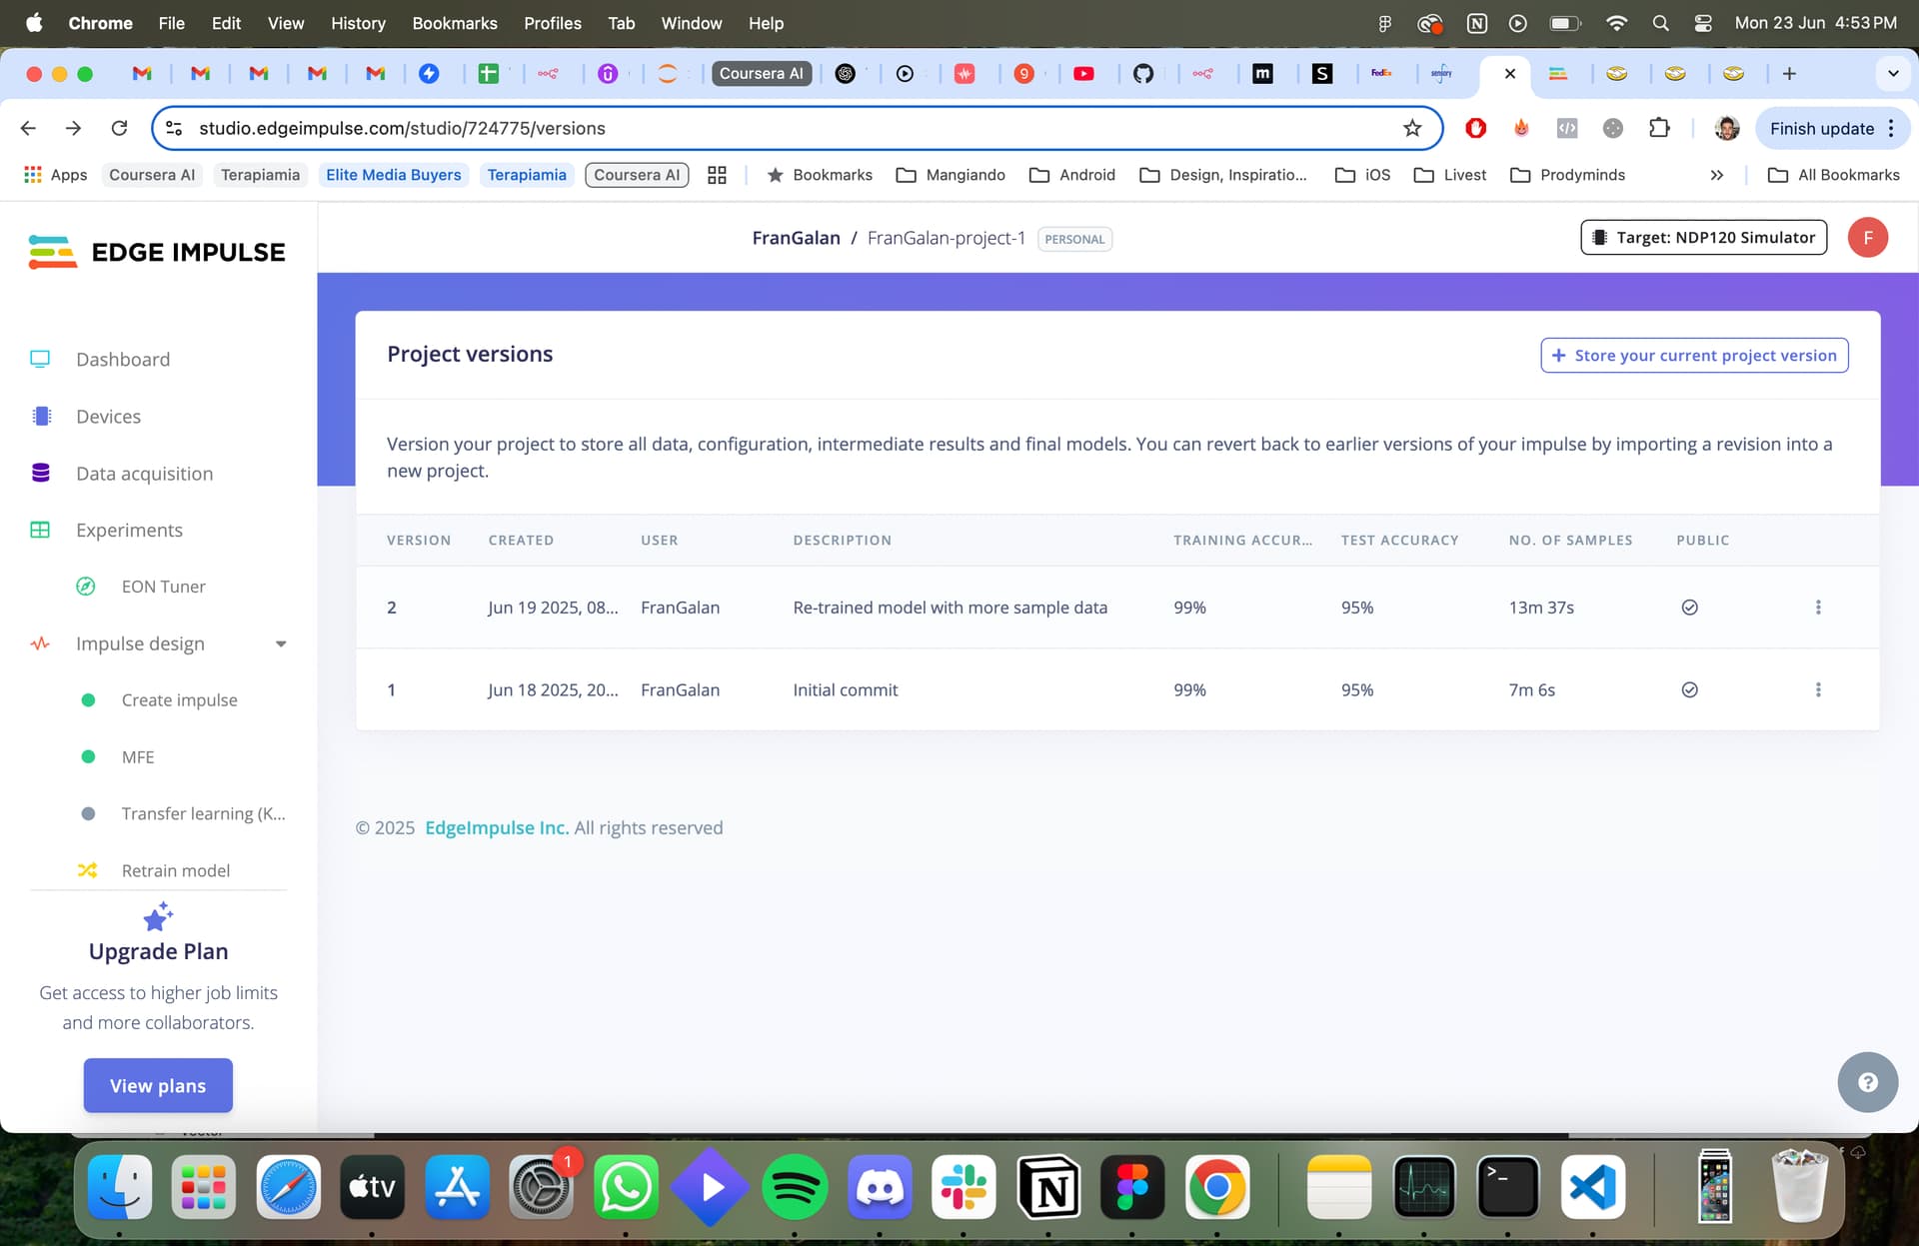Open a new Chrome tab
This screenshot has height=1246, width=1919.
pos(1789,73)
